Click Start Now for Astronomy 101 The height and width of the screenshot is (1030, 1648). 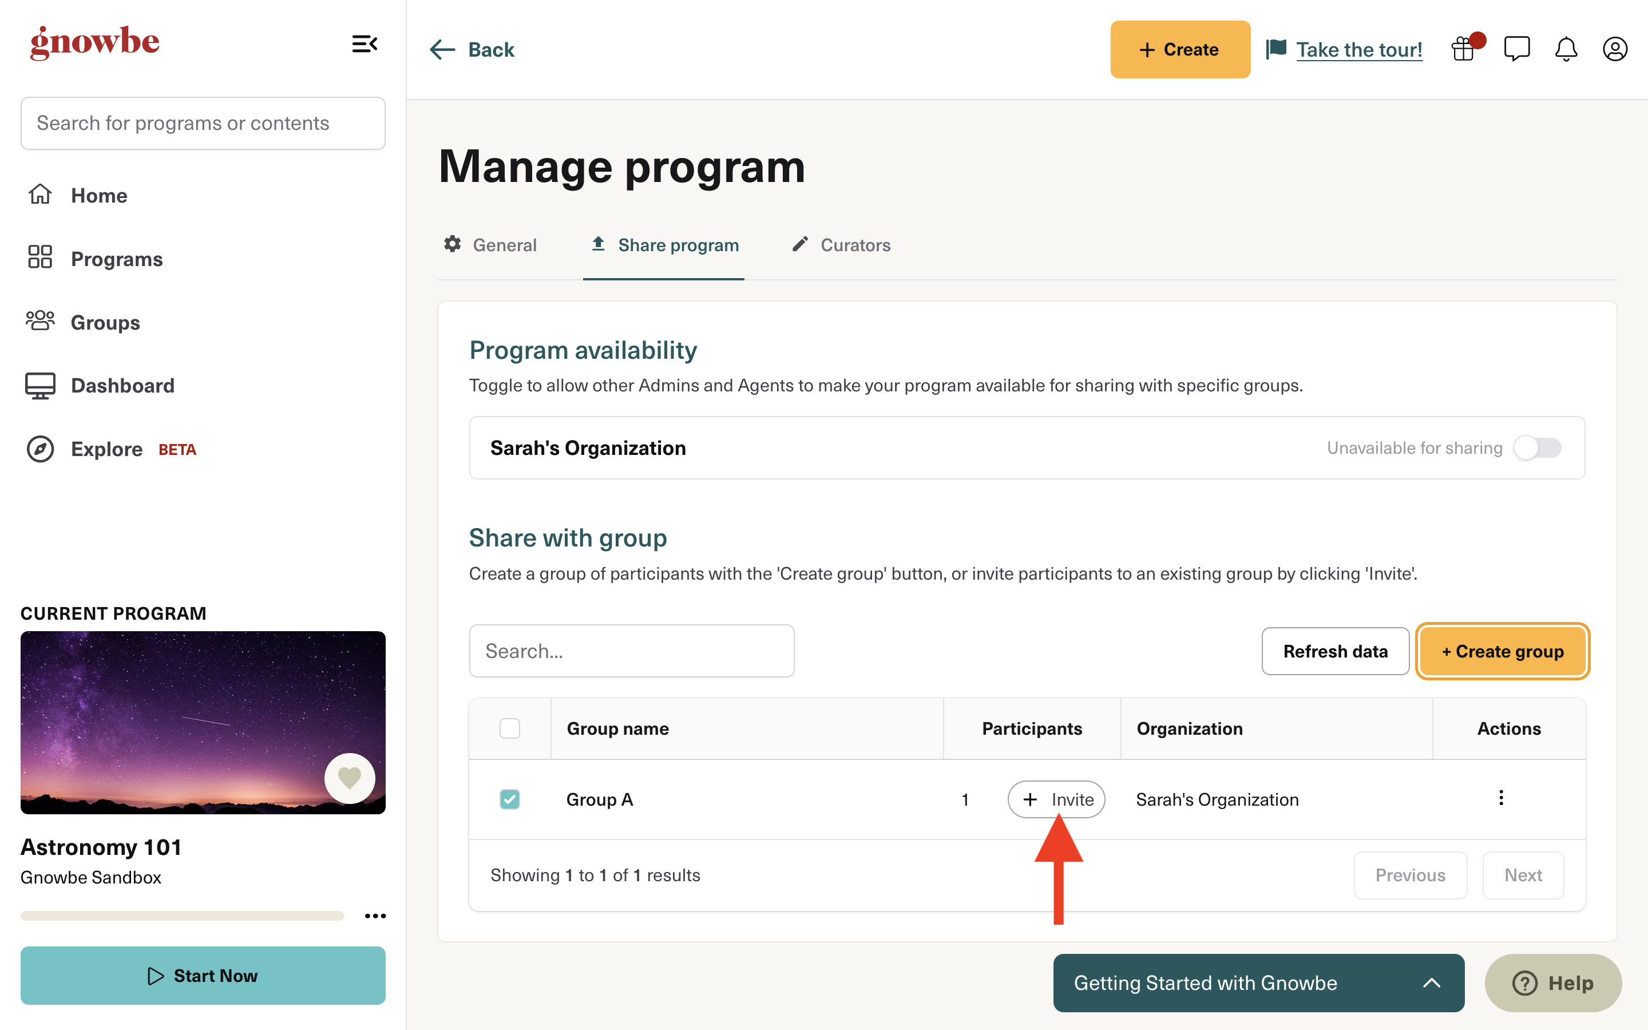(x=203, y=976)
